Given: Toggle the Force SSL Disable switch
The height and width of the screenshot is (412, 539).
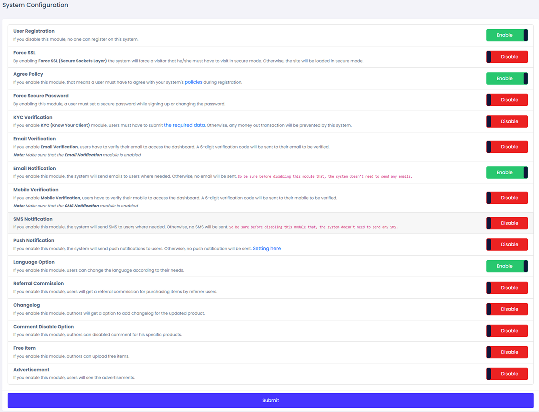Looking at the screenshot, I should [507, 57].
